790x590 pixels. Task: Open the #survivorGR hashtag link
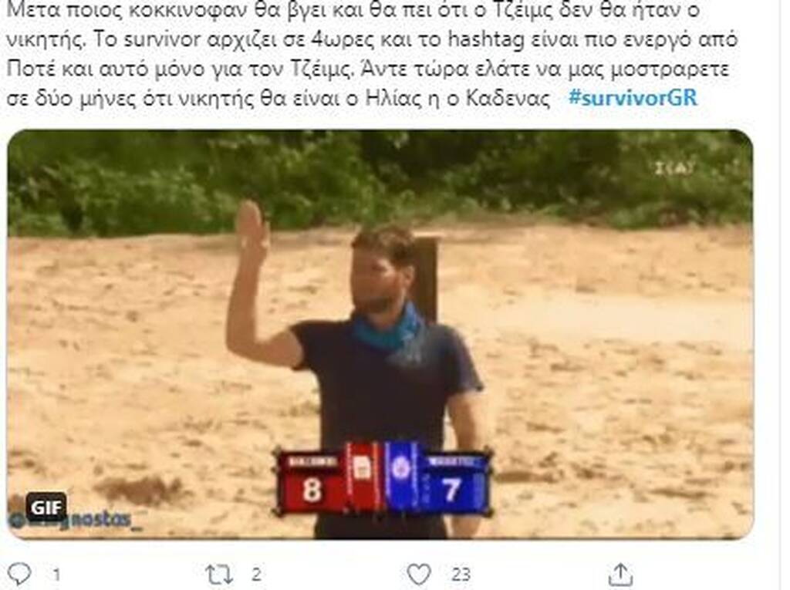pos(633,97)
